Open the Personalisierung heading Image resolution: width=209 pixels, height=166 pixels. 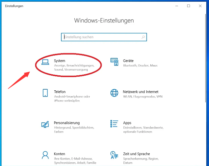point(67,123)
